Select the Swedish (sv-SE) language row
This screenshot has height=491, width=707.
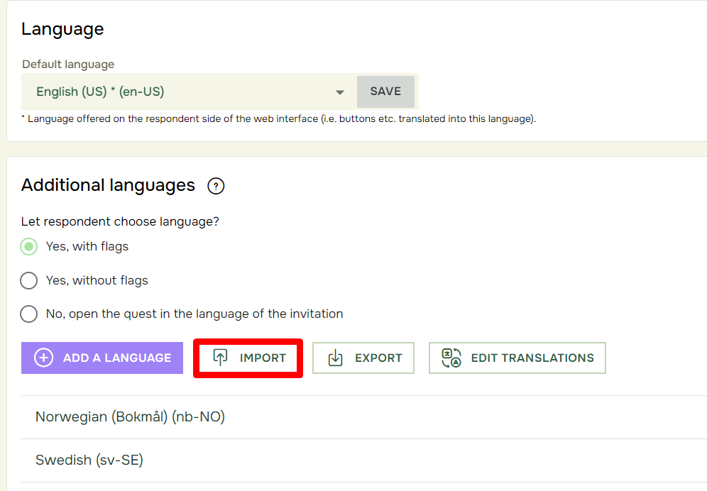click(x=364, y=460)
